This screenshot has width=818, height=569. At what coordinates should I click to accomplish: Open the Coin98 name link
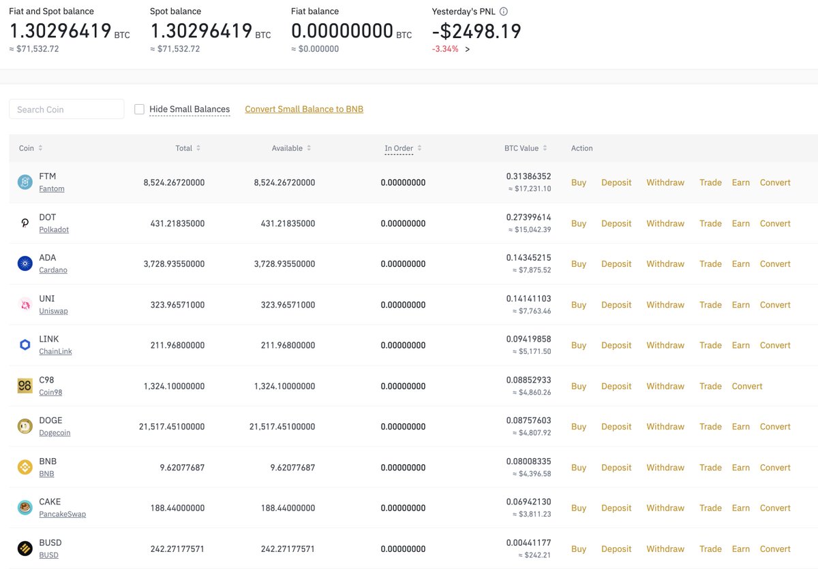50,392
